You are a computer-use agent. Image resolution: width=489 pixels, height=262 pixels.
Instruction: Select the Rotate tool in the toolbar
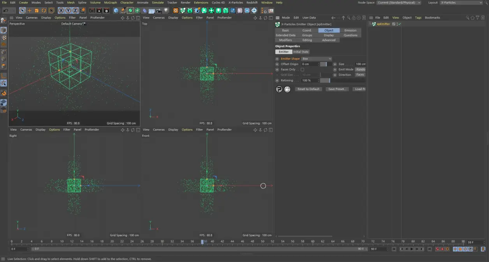pyautogui.click(x=44, y=11)
